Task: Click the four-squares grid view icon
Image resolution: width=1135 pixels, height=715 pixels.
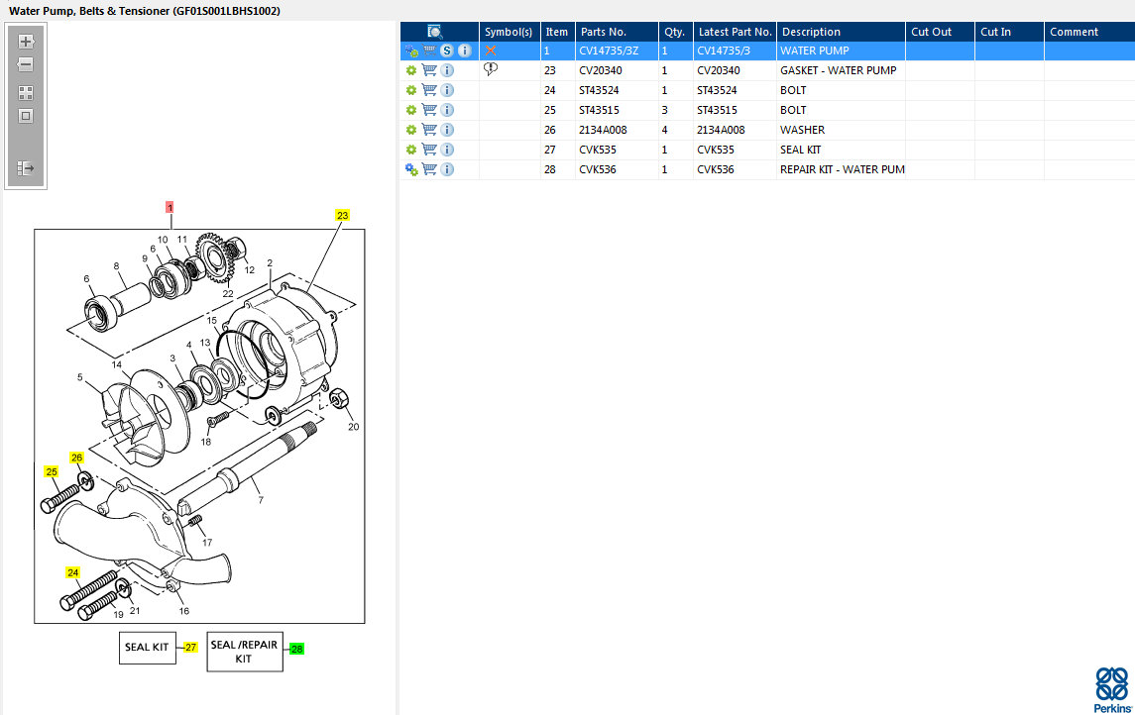Action: click(x=26, y=93)
